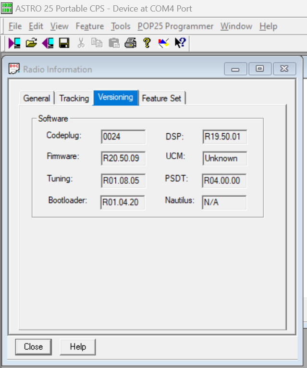Switch to the General tab
Image resolution: width=307 pixels, height=368 pixels.
pos(37,98)
